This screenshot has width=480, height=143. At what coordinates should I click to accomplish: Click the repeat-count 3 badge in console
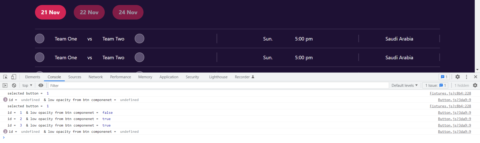(5, 99)
